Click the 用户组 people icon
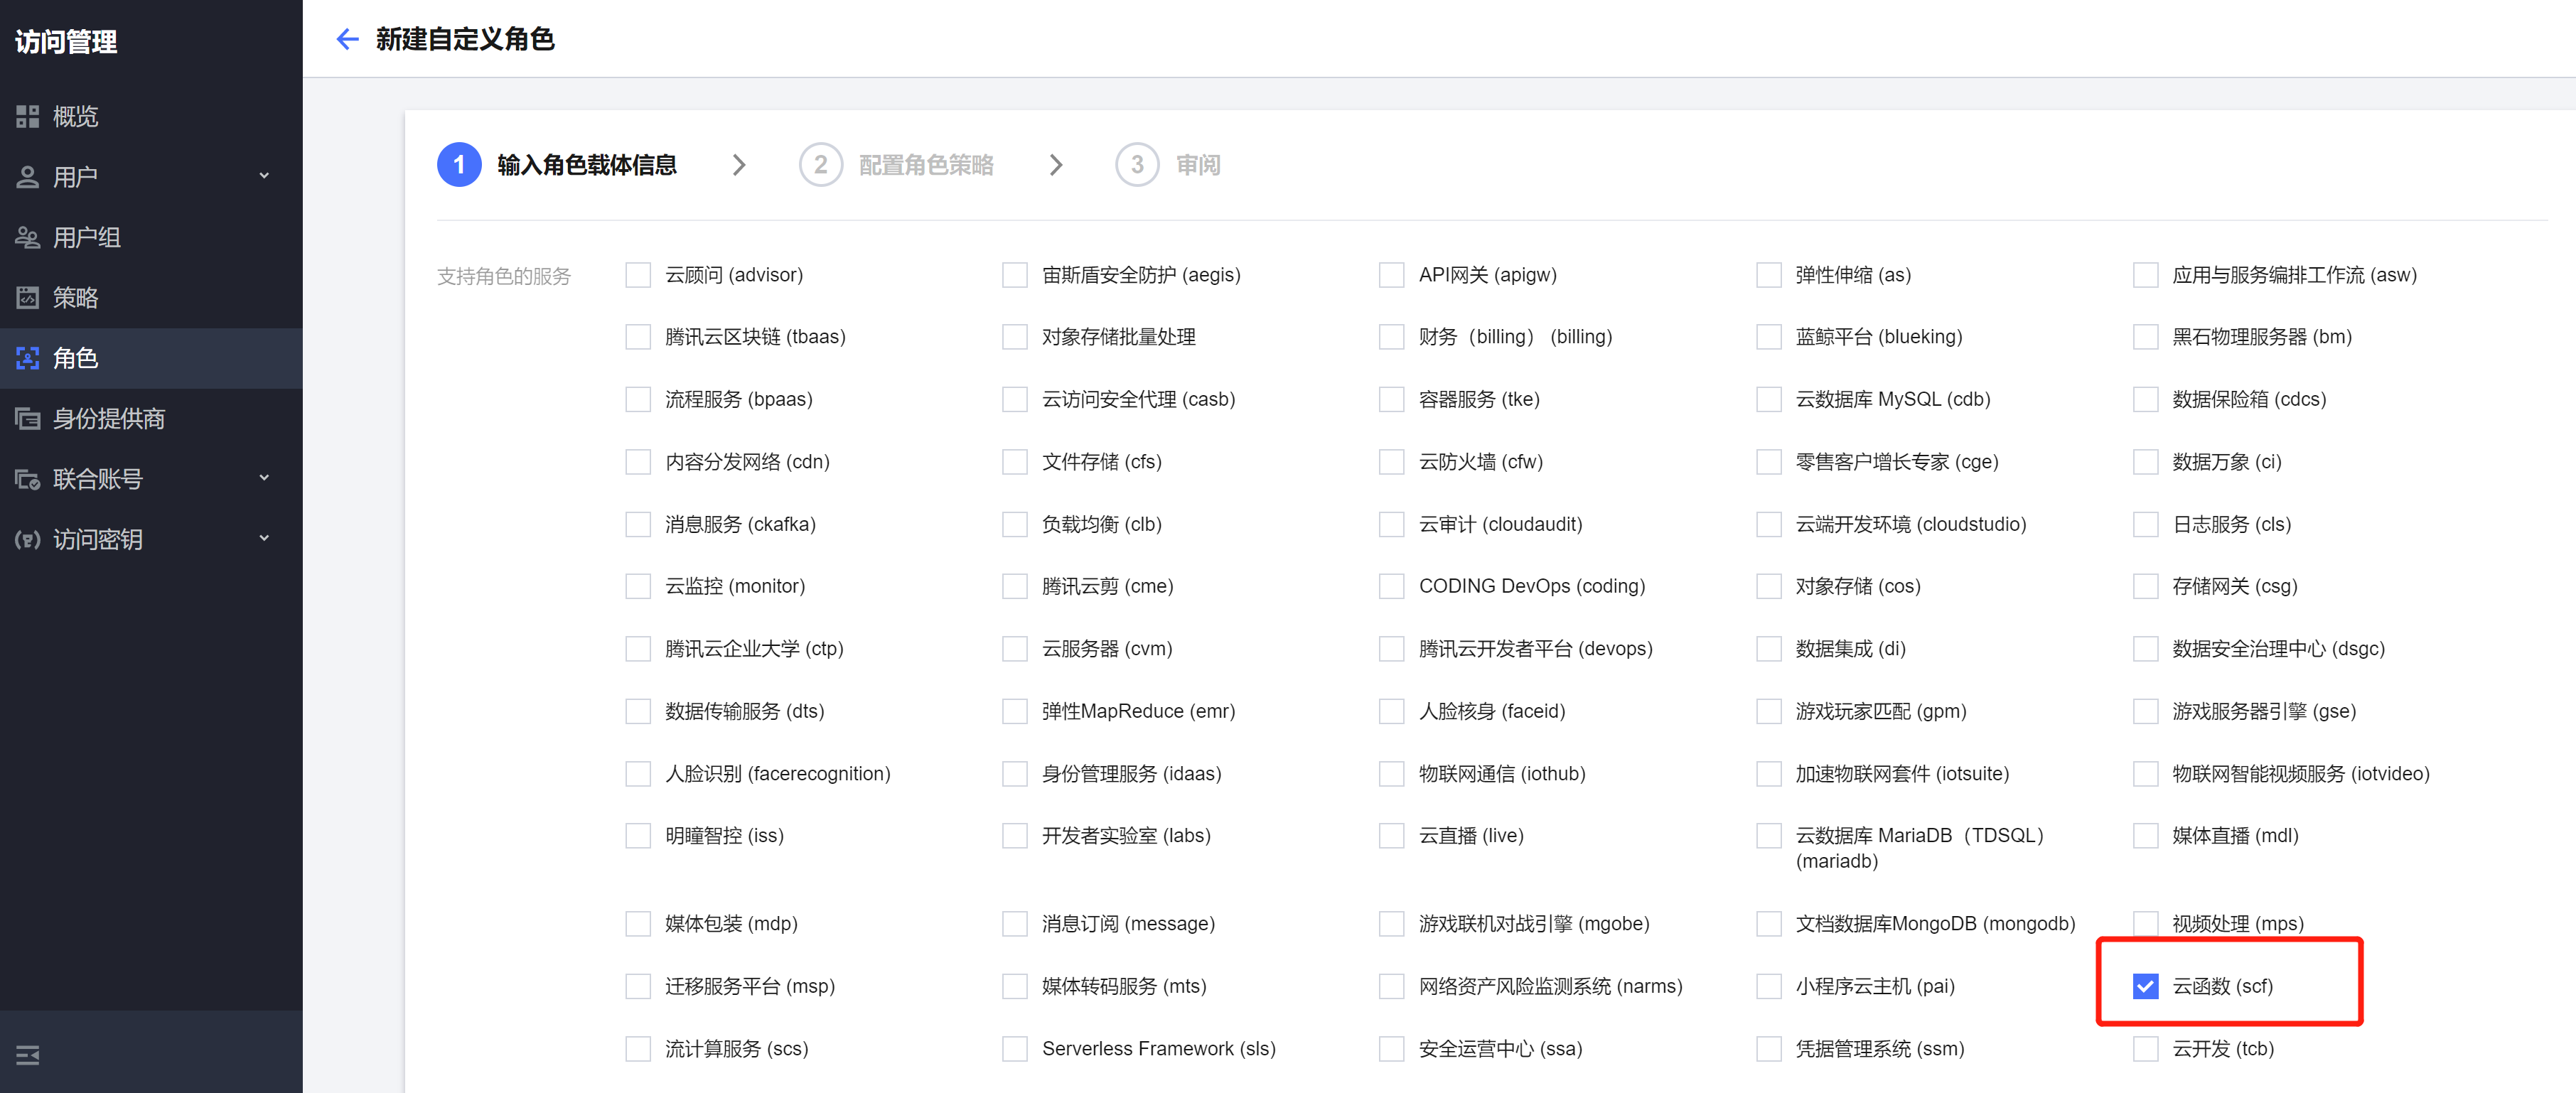2576x1093 pixels. [27, 238]
